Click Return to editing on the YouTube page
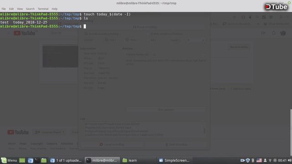 coord(239,47)
